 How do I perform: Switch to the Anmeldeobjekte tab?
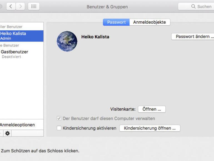tap(150, 22)
